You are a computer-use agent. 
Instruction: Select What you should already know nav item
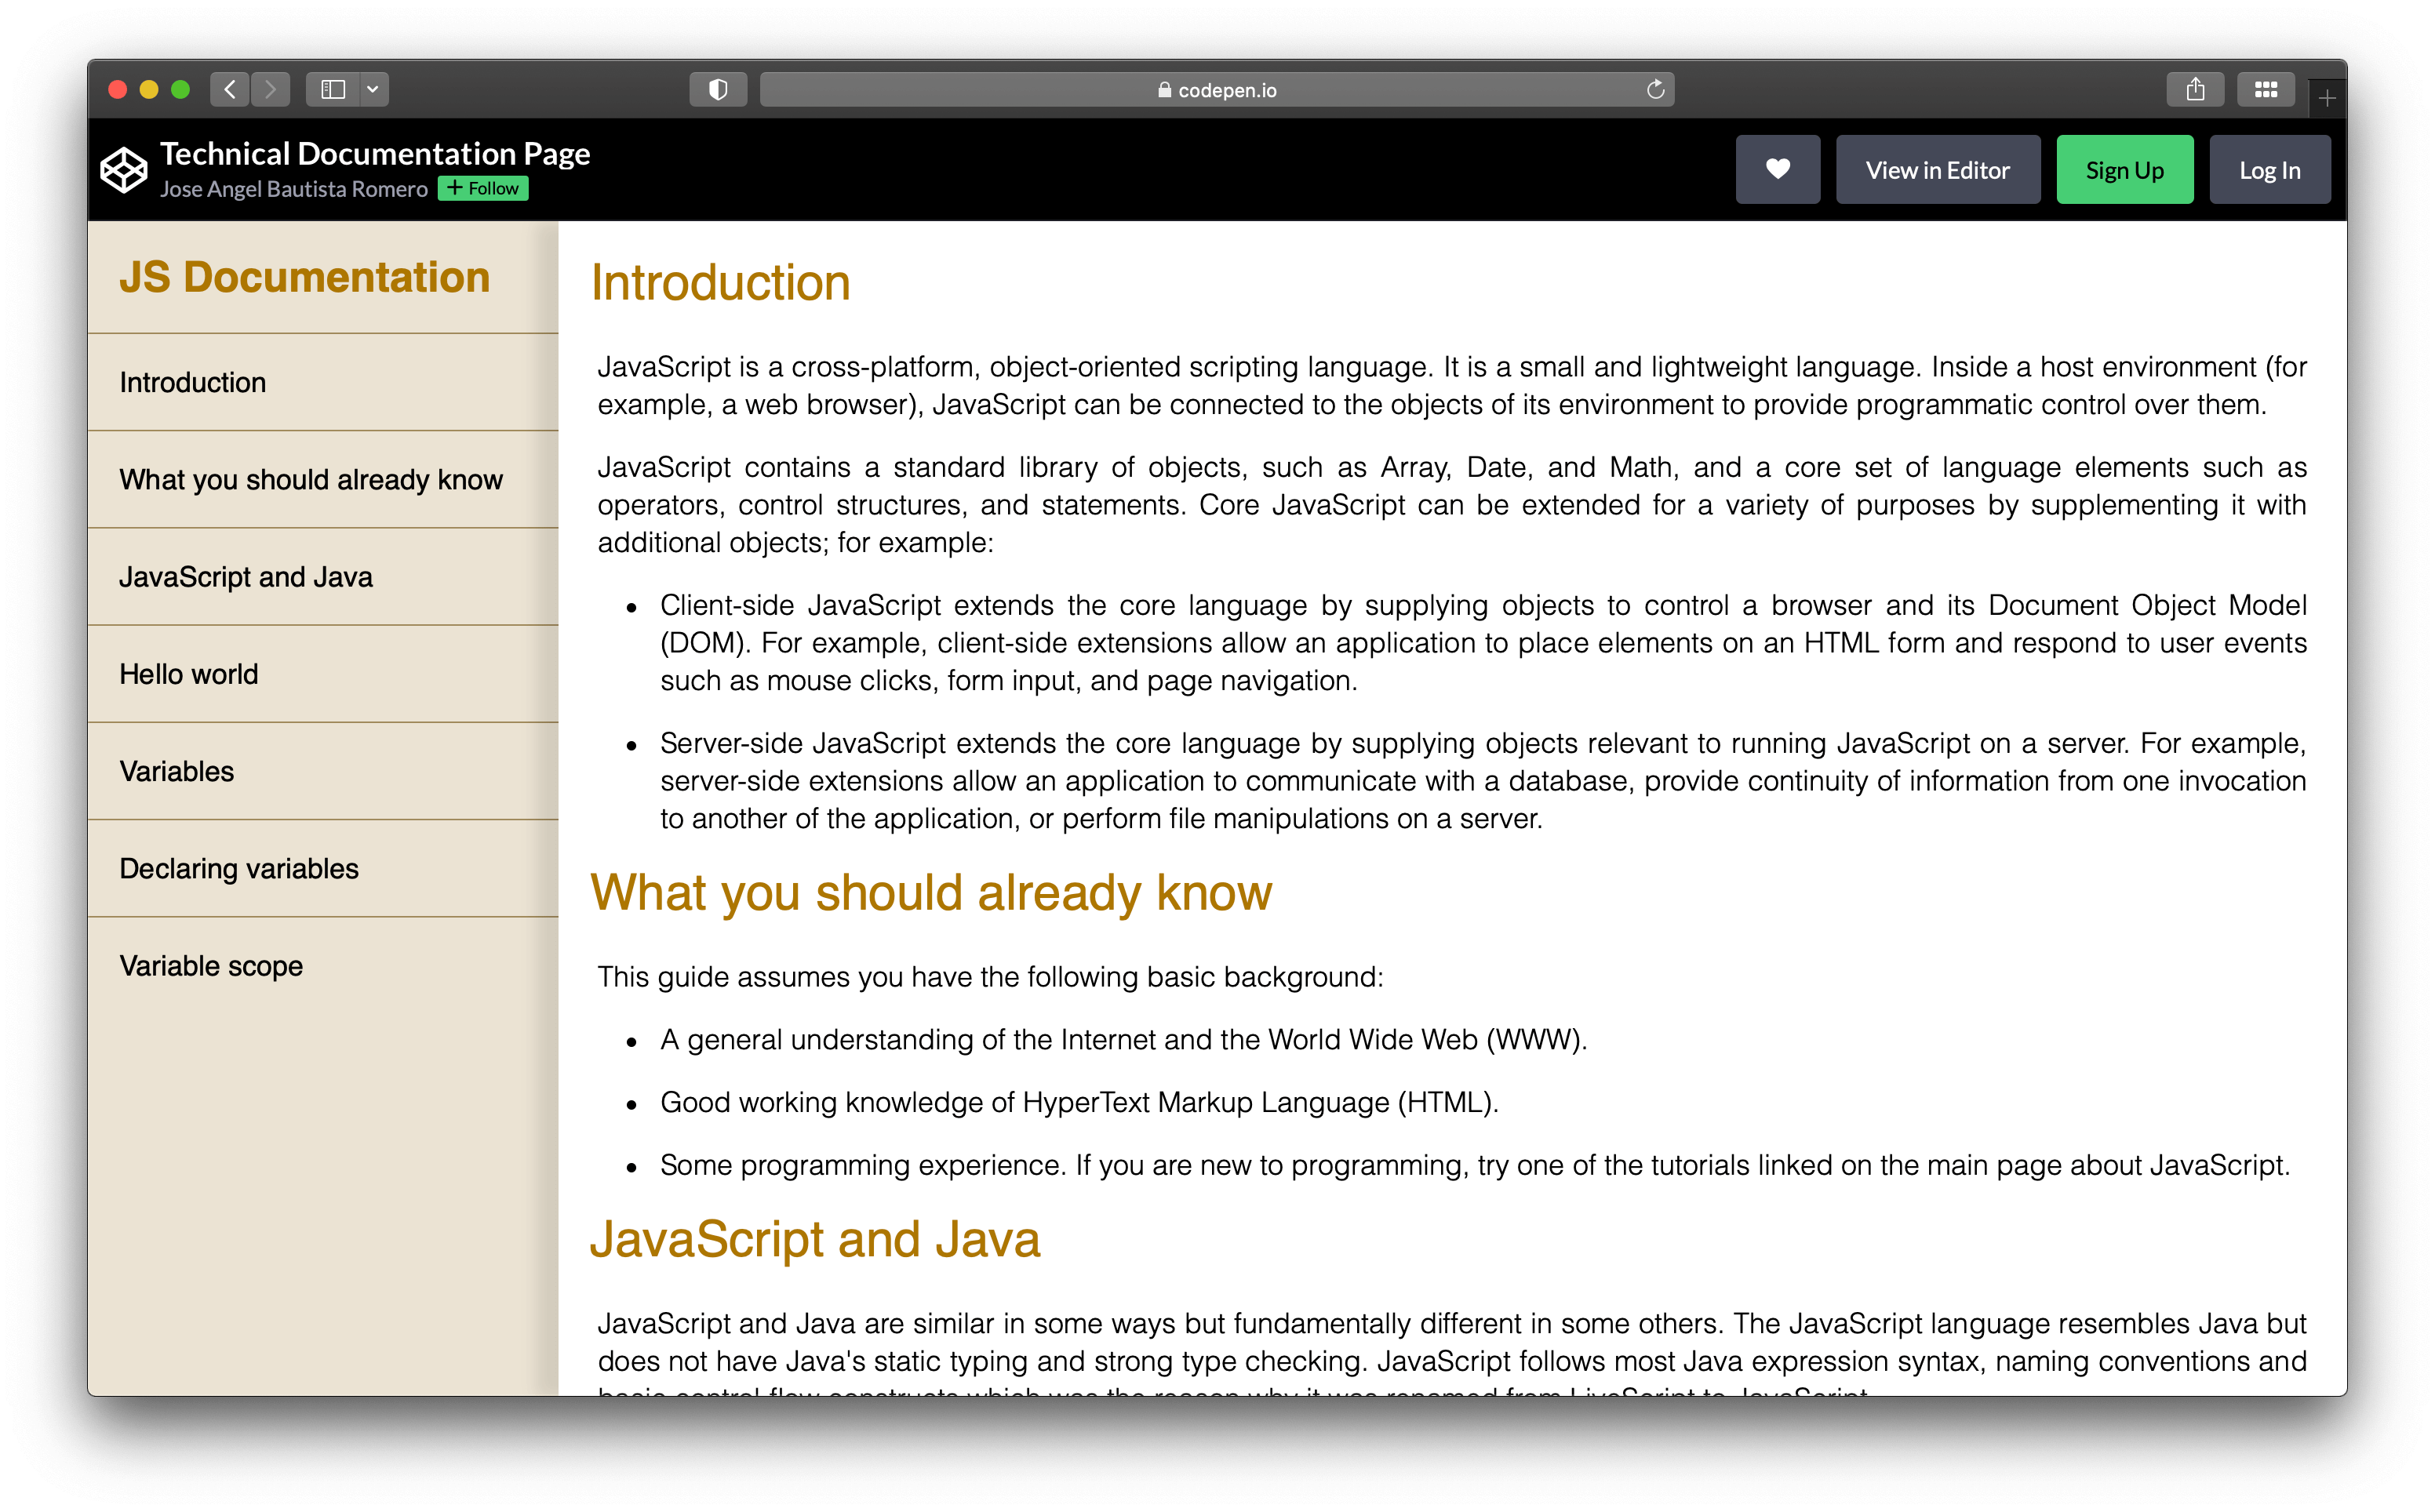click(323, 479)
